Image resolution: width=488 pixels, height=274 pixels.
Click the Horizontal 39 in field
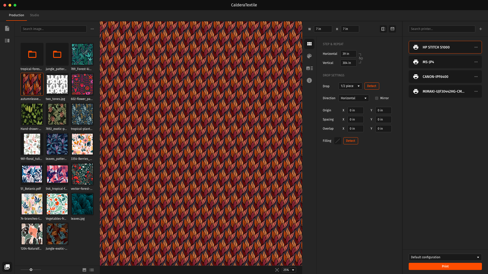pyautogui.click(x=348, y=54)
